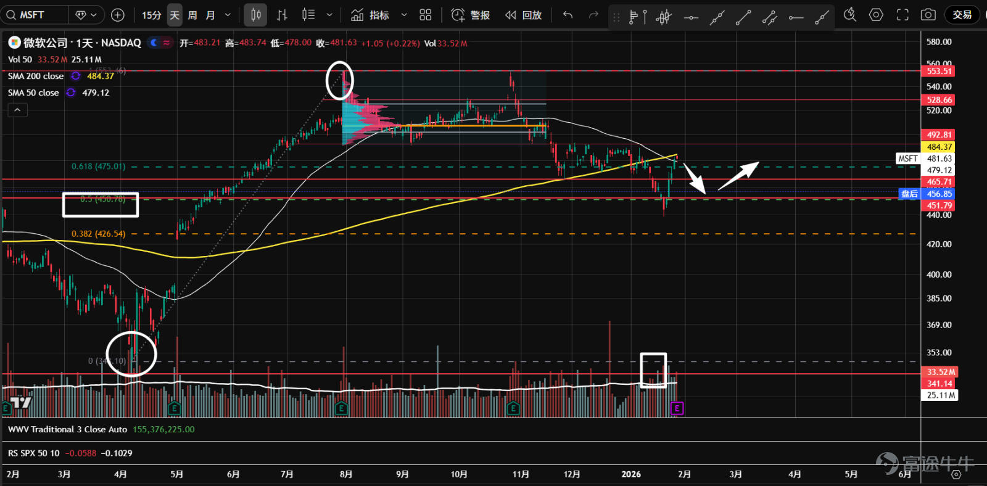Click the MSFT 481.63 last price label
This screenshot has height=486, width=987.
926,159
